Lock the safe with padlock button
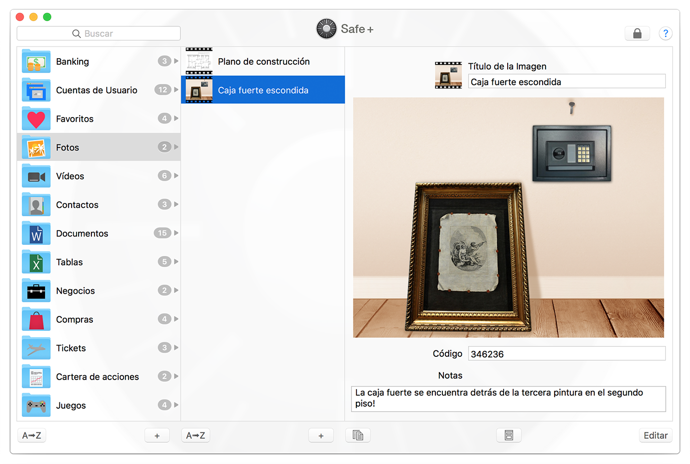This screenshot has width=690, height=464. pyautogui.click(x=638, y=34)
